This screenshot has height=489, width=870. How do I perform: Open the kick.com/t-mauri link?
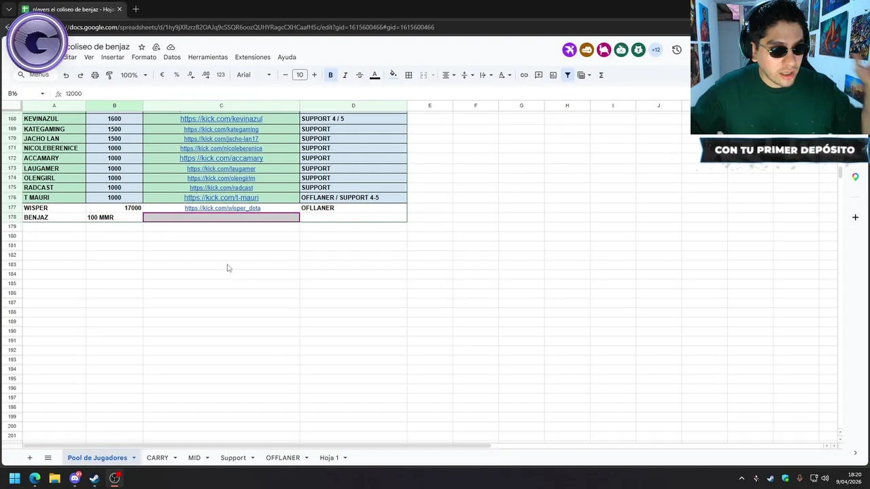click(221, 198)
